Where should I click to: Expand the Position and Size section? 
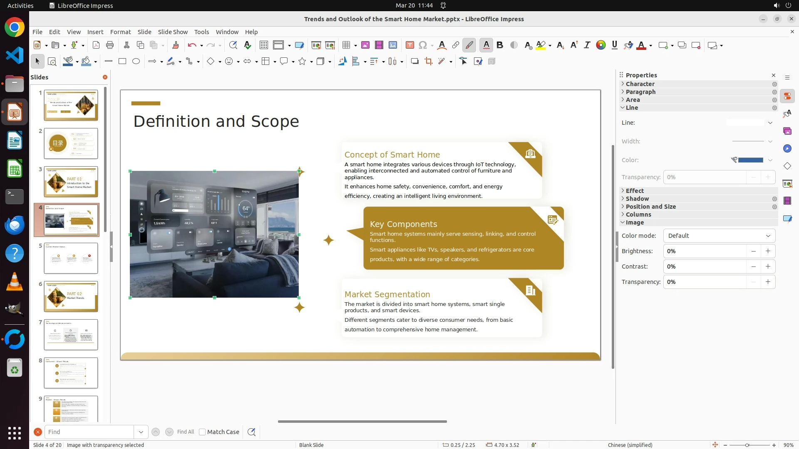(650, 207)
